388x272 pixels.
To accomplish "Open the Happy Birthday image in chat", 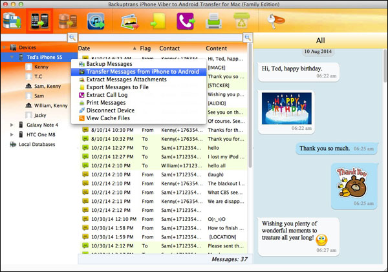I will (286, 109).
